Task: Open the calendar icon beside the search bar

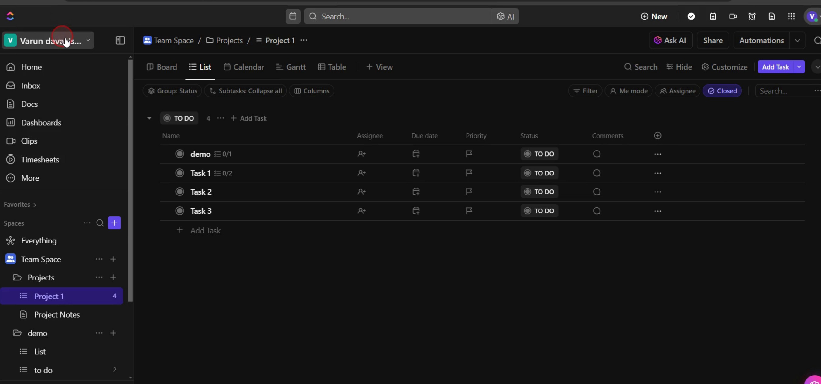Action: tap(292, 16)
